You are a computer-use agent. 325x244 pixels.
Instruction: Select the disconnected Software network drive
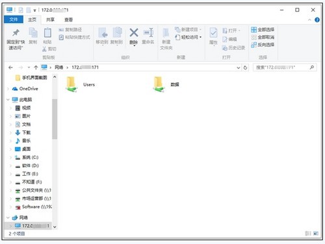(33, 207)
